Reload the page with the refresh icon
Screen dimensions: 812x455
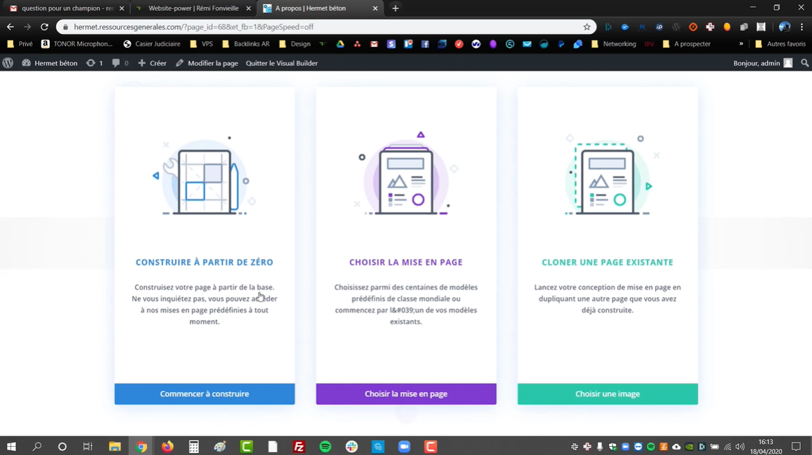point(44,27)
